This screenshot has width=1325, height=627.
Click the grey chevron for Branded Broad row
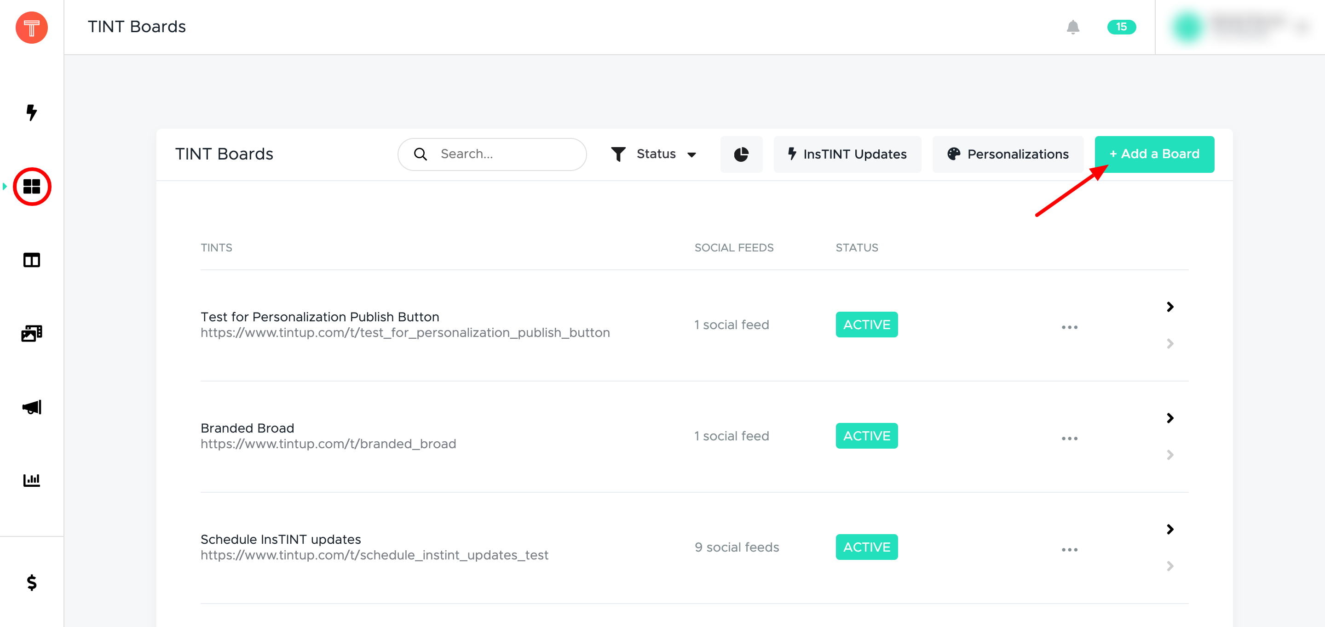coord(1170,455)
